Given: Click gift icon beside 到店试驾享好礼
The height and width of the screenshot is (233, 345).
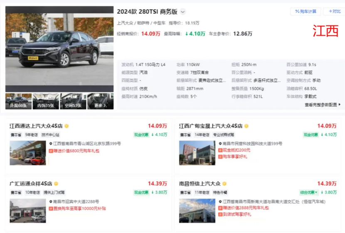Looking at the screenshot, I should point(220,214).
